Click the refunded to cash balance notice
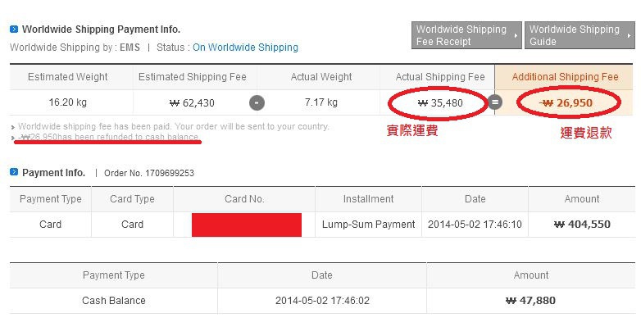The image size is (641, 327). (109, 137)
